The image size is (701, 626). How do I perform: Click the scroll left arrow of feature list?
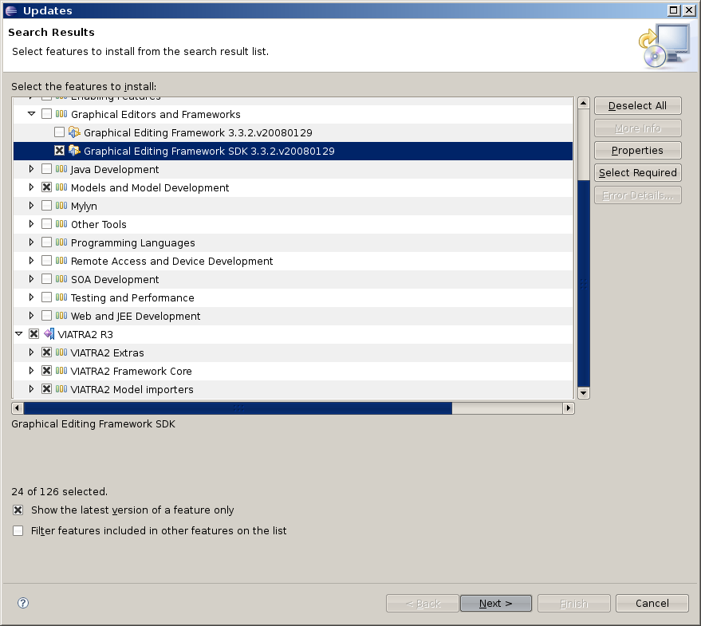[18, 408]
